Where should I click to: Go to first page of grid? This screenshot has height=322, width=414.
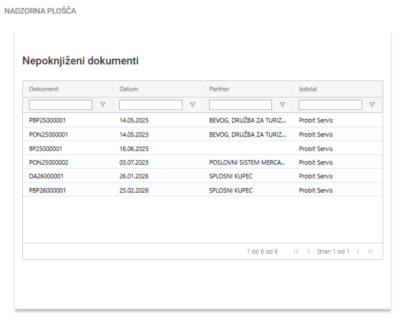point(296,251)
